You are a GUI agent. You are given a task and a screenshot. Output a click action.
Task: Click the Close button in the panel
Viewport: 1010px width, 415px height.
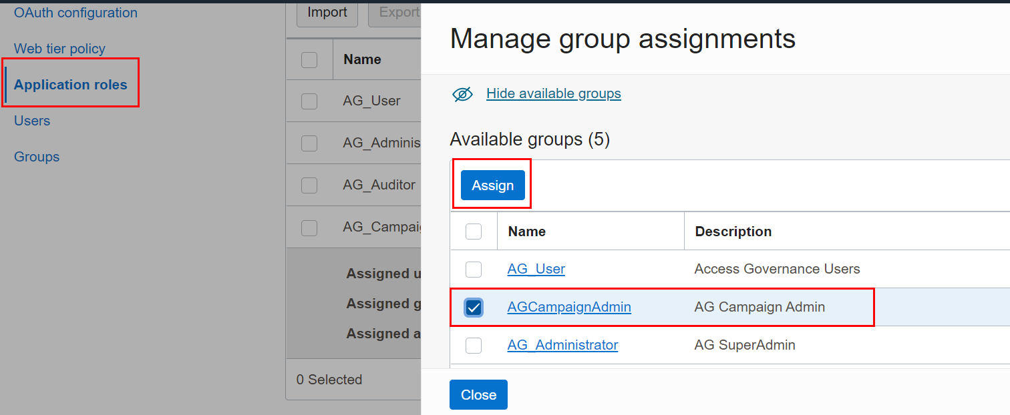(478, 395)
